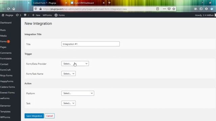The width and height of the screenshot is (216, 121).
Task: Click the Cancel button
Action: point(50,116)
